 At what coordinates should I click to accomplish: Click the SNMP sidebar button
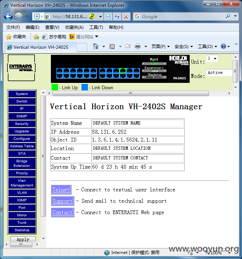pos(22,116)
